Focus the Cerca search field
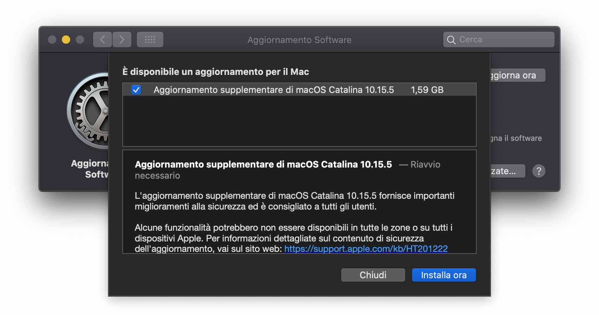 (504, 40)
